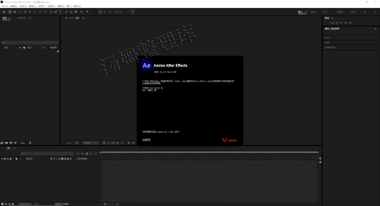Select the Orbit camera tool
This screenshot has width=380, height=206.
25,12
